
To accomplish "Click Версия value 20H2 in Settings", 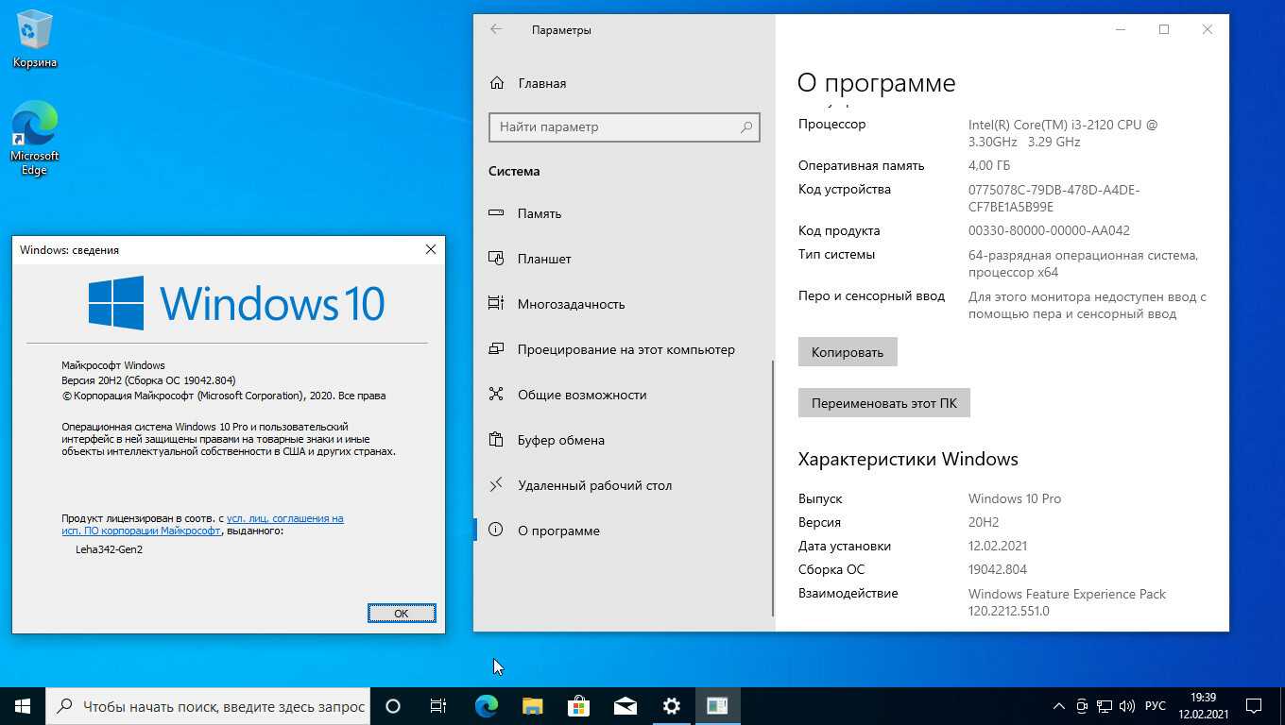I will click(984, 522).
